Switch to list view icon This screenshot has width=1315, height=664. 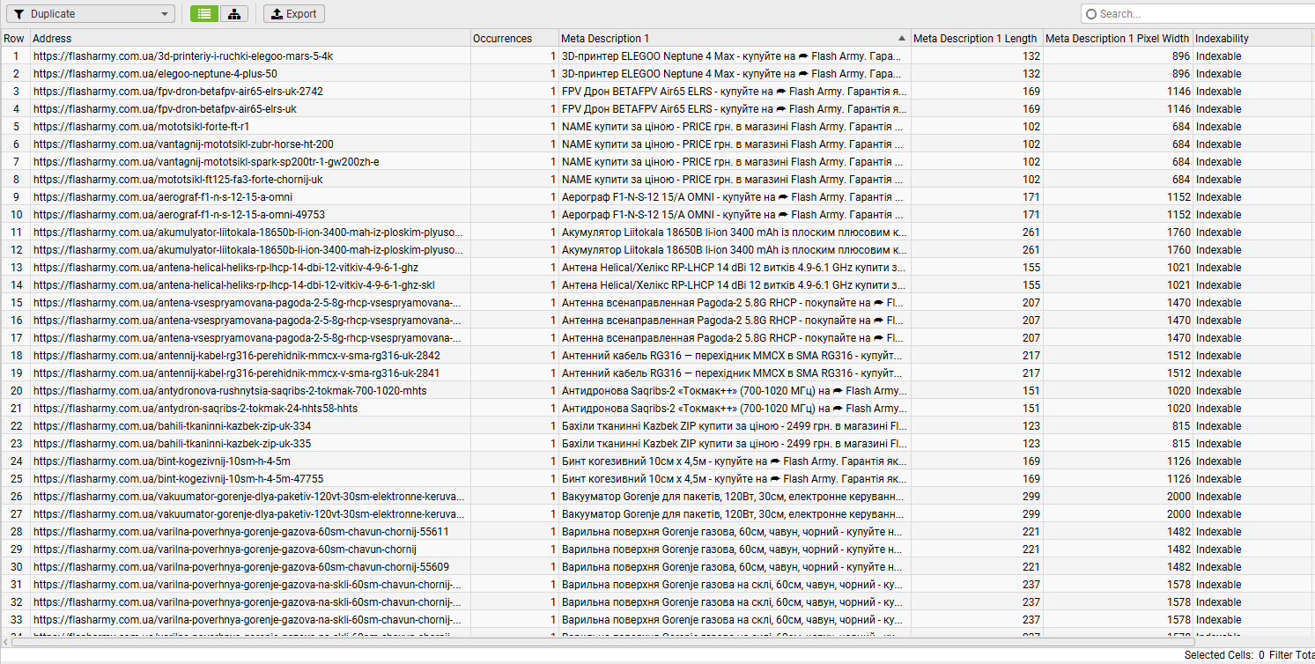(x=204, y=14)
